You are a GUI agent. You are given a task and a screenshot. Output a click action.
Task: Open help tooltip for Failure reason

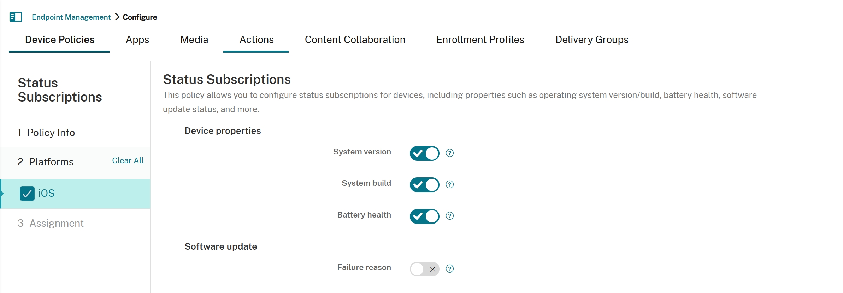[450, 269]
